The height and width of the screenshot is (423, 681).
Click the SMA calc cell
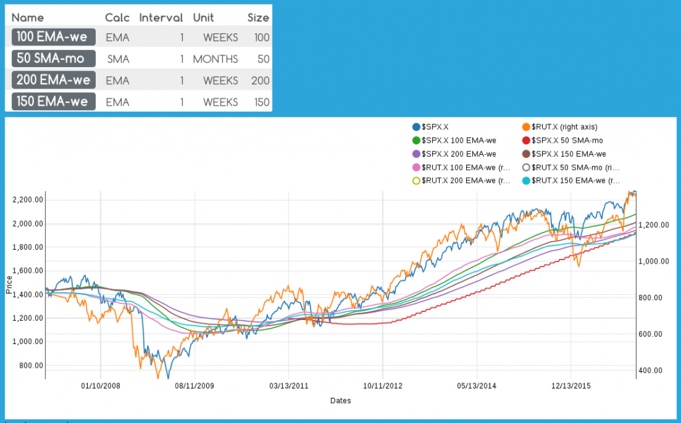118,59
